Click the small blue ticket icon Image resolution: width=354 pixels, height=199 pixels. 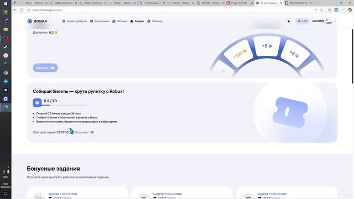(37, 103)
